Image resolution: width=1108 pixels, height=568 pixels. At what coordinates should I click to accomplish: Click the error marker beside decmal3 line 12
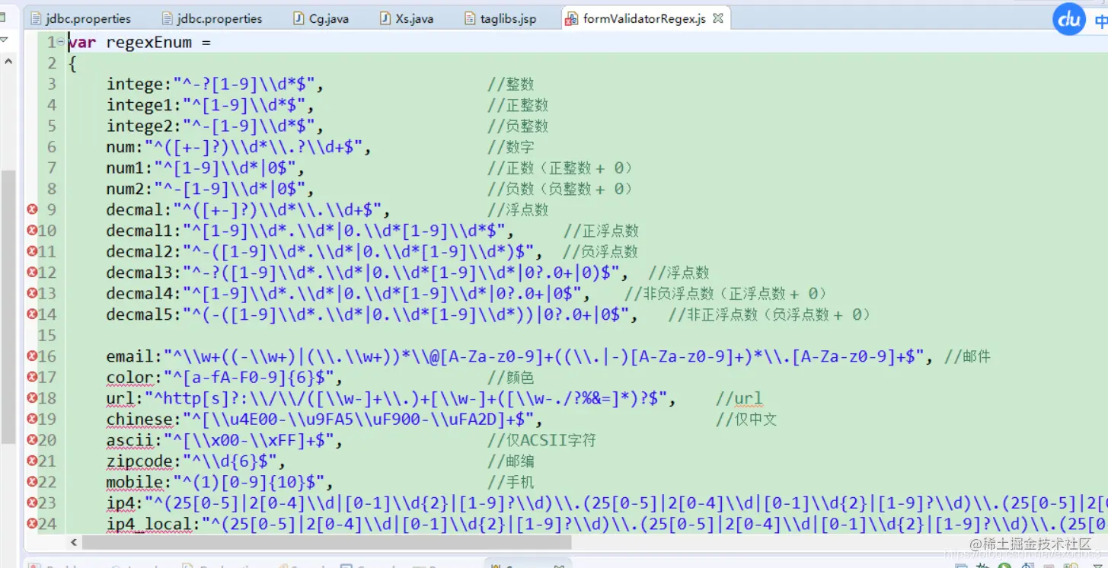(x=32, y=272)
